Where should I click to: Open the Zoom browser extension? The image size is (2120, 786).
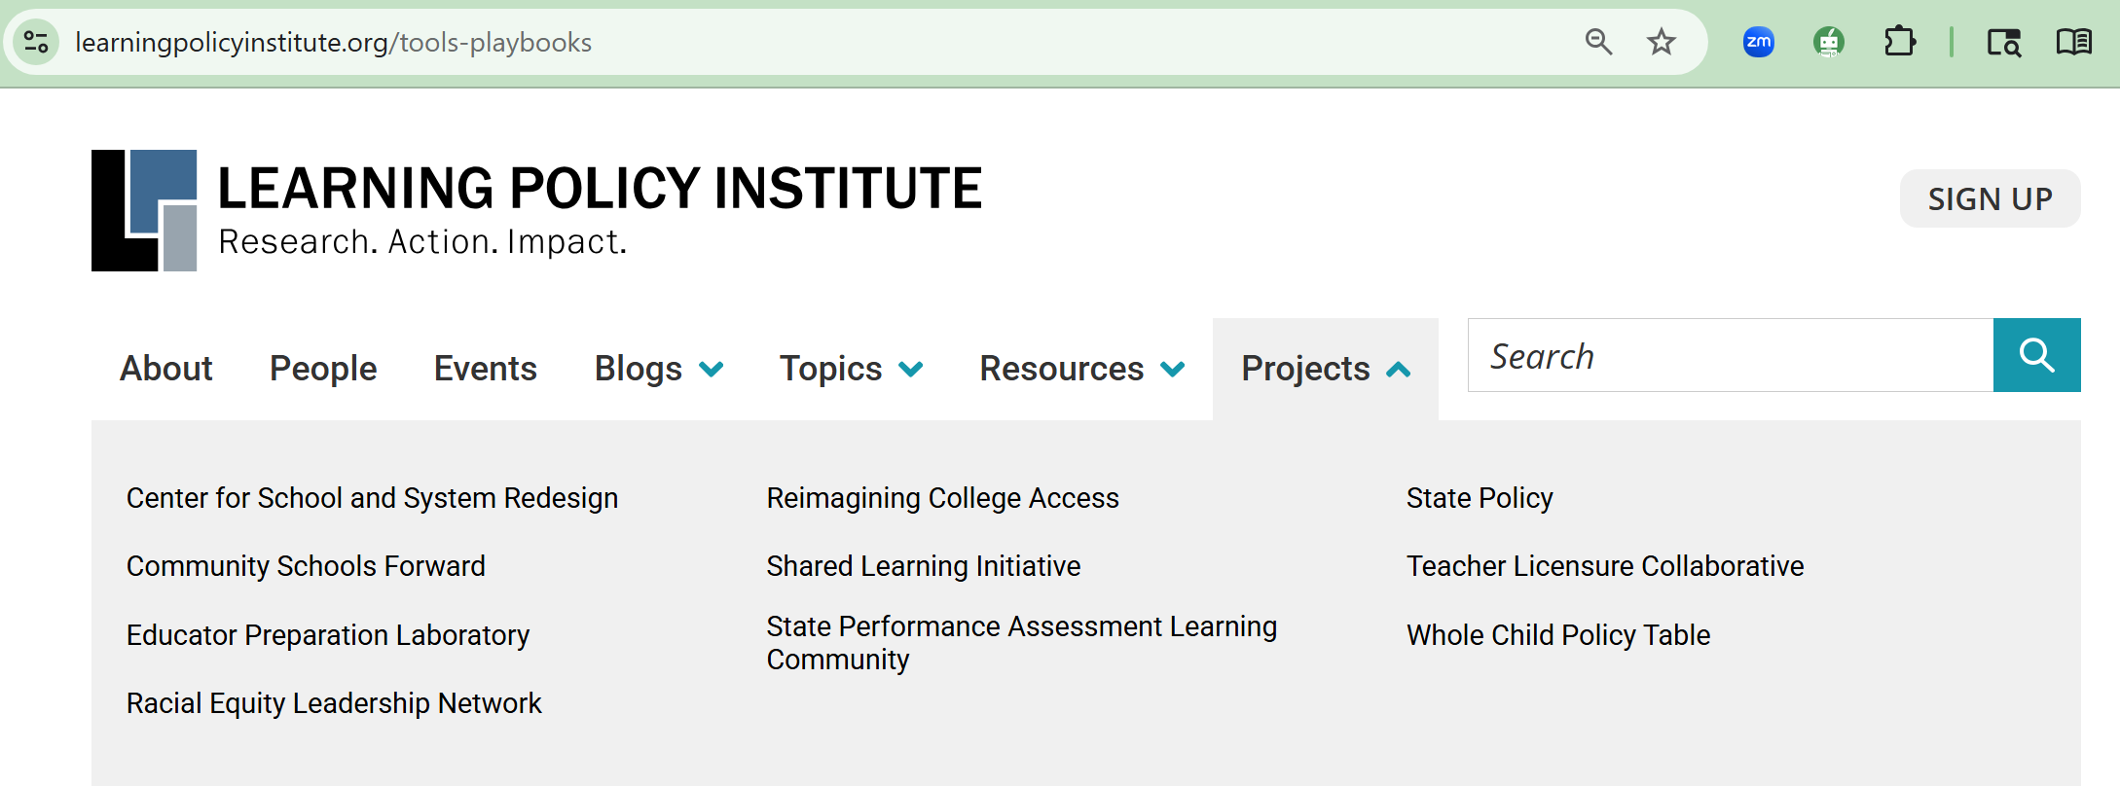(1759, 42)
